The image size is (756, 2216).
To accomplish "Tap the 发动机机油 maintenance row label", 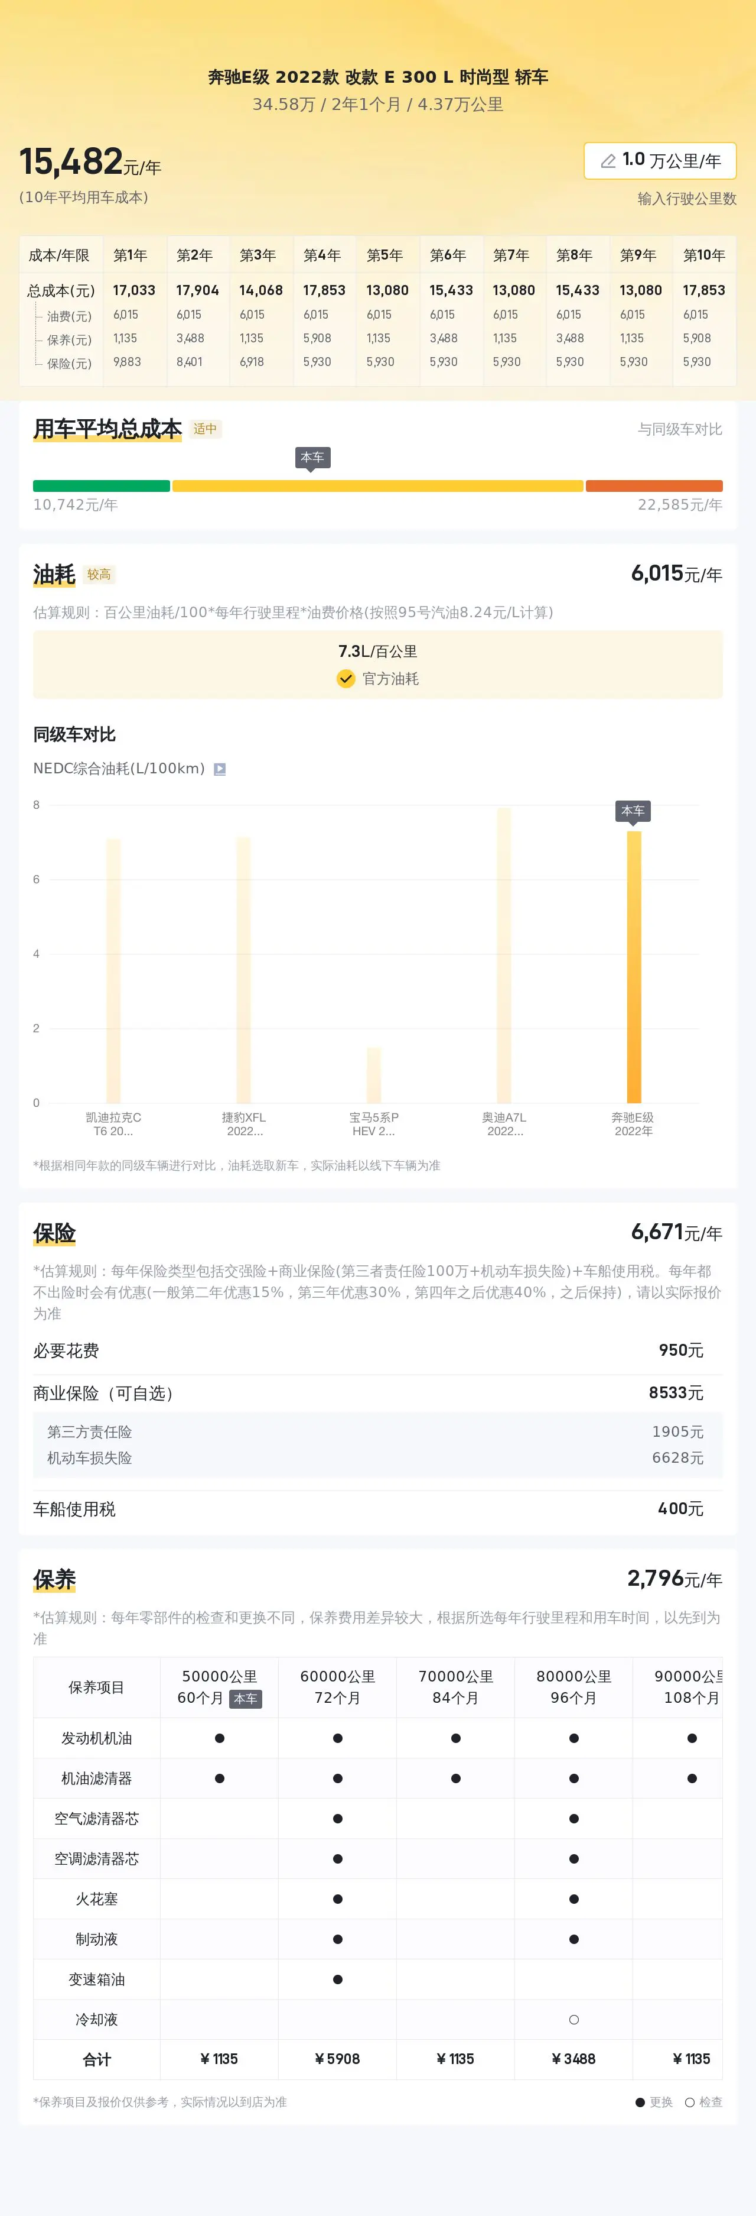I will pos(96,1738).
